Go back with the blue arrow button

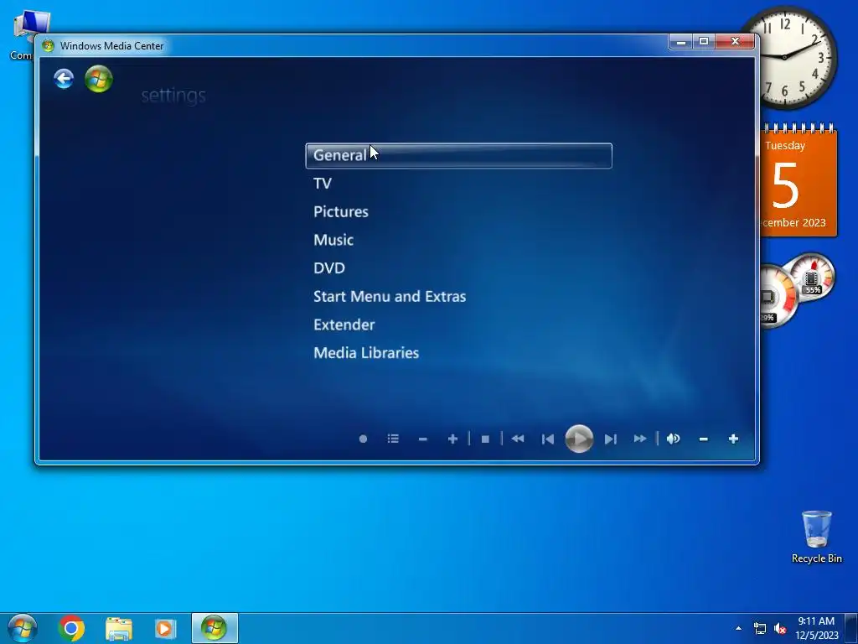(x=64, y=79)
